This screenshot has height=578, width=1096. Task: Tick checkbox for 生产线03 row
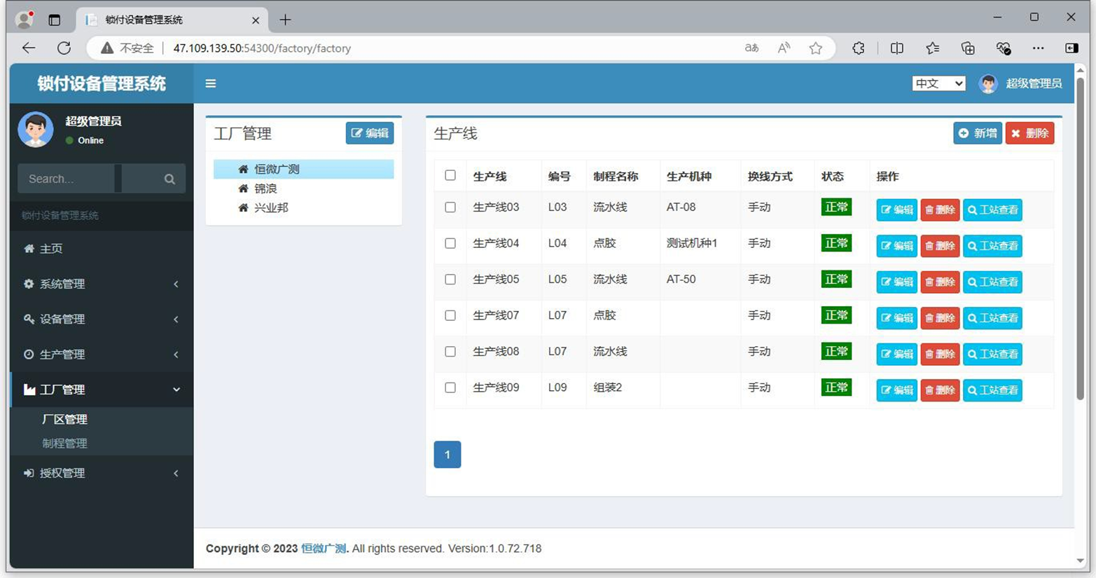point(450,207)
